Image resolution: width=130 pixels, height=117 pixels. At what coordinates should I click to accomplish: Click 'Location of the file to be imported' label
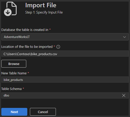coord(27,47)
